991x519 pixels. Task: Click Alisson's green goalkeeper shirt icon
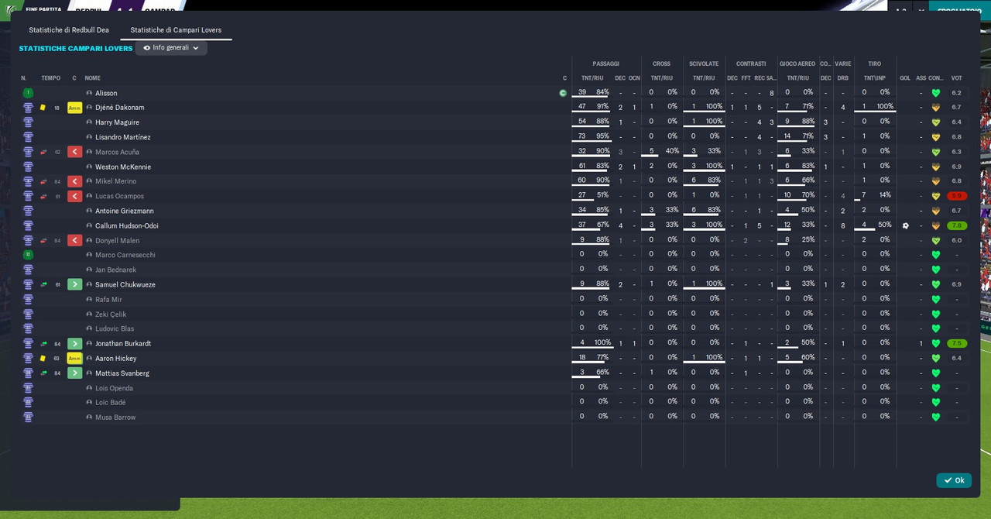pyautogui.click(x=28, y=93)
